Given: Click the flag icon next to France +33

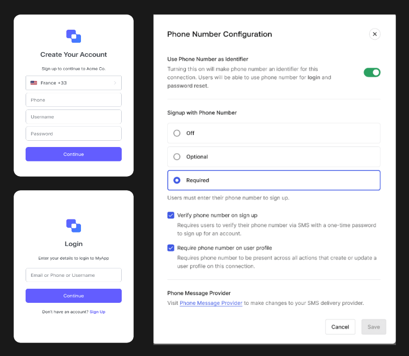Looking at the screenshot, I should click(33, 83).
